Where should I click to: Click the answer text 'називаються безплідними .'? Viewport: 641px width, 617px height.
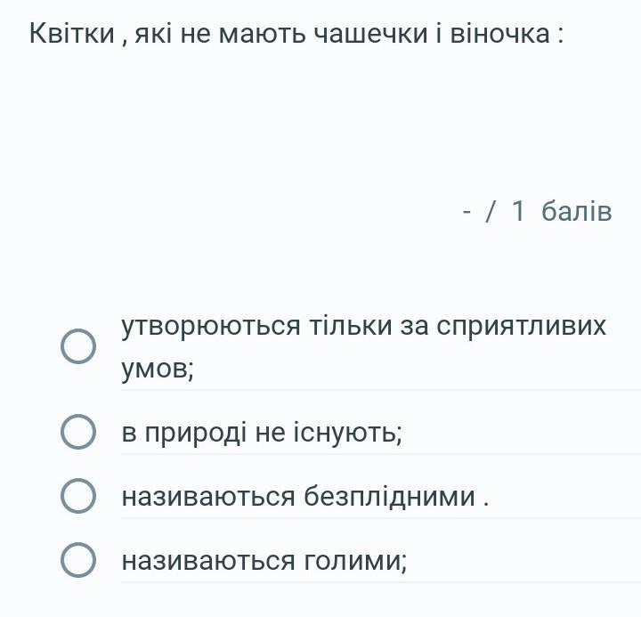pos(305,496)
